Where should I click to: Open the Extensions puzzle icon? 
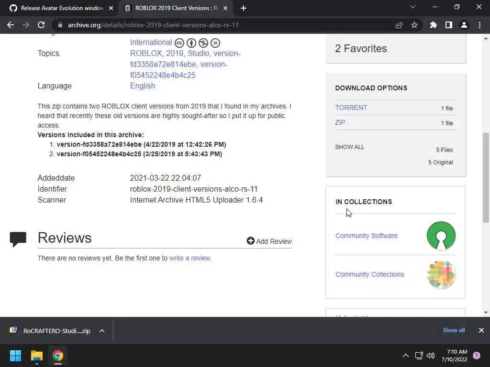pos(433,25)
